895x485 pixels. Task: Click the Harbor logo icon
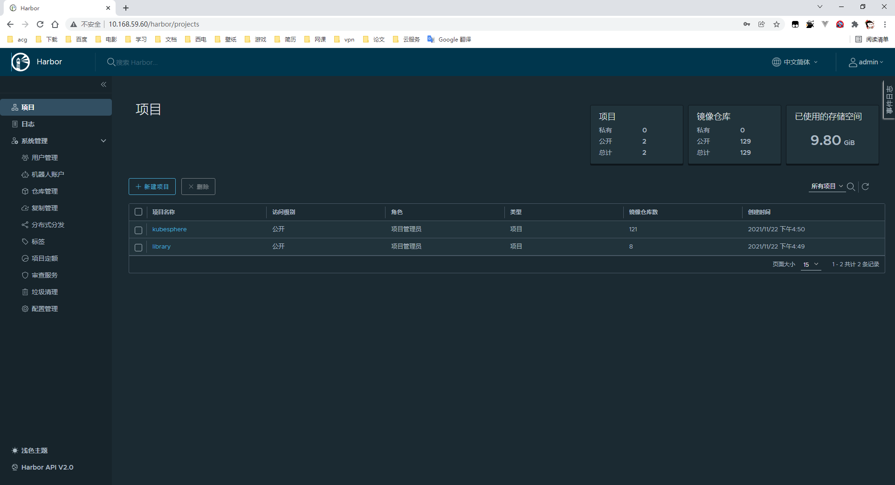point(21,62)
